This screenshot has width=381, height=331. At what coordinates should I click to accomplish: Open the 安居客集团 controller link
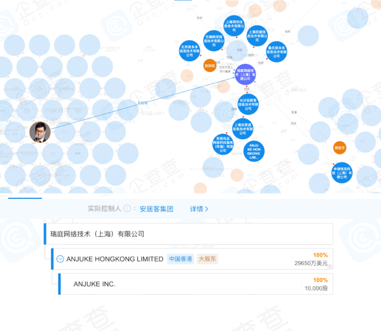156,209
